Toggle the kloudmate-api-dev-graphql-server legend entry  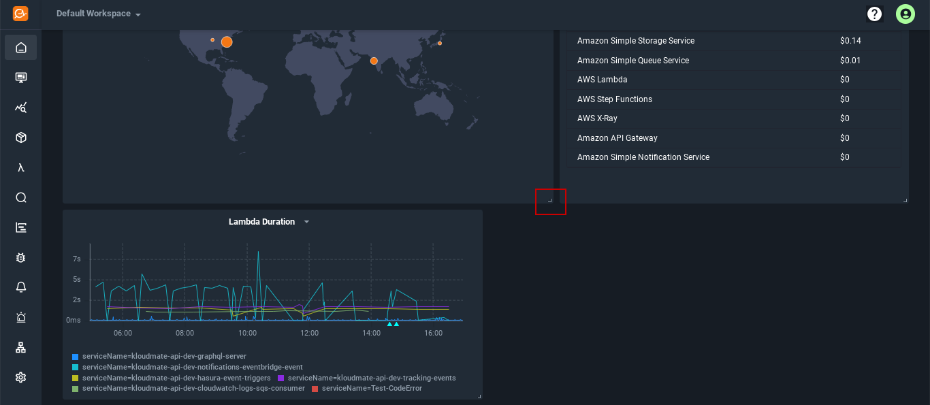click(x=163, y=356)
